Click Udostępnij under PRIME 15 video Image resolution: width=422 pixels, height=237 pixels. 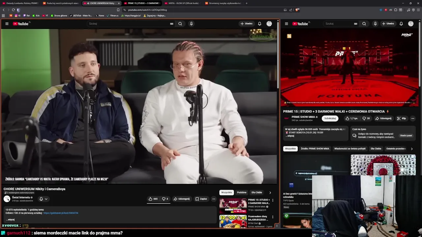pos(383,118)
